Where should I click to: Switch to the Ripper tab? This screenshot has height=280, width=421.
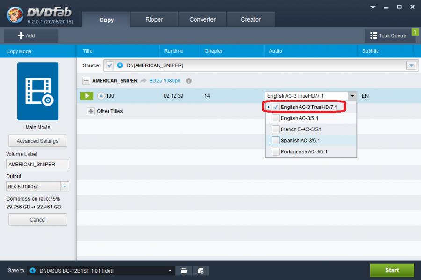pyautogui.click(x=154, y=19)
